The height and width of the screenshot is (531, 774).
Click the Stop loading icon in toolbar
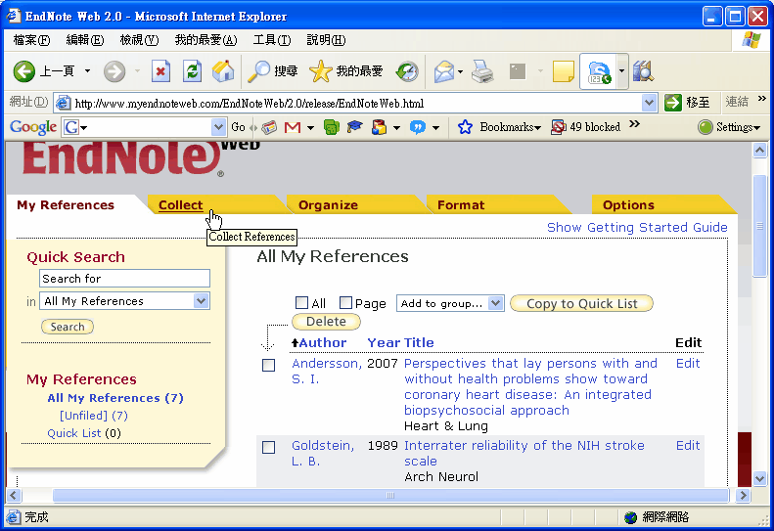pyautogui.click(x=161, y=71)
